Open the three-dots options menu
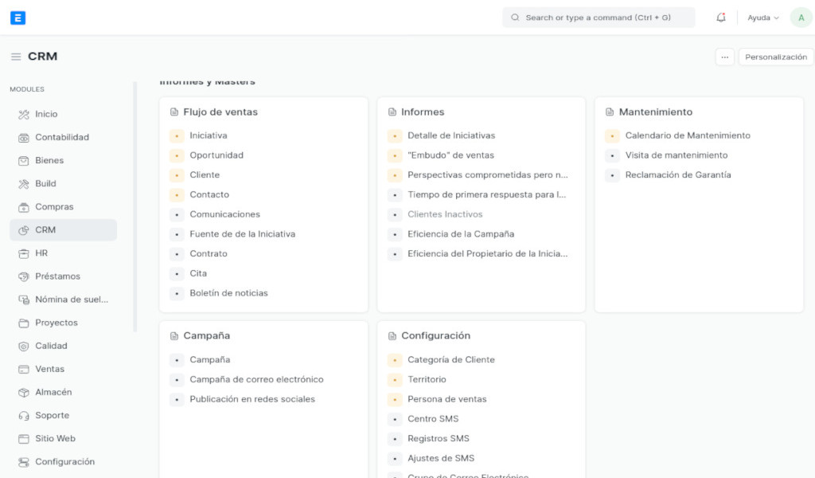The width and height of the screenshot is (815, 478). pos(724,57)
